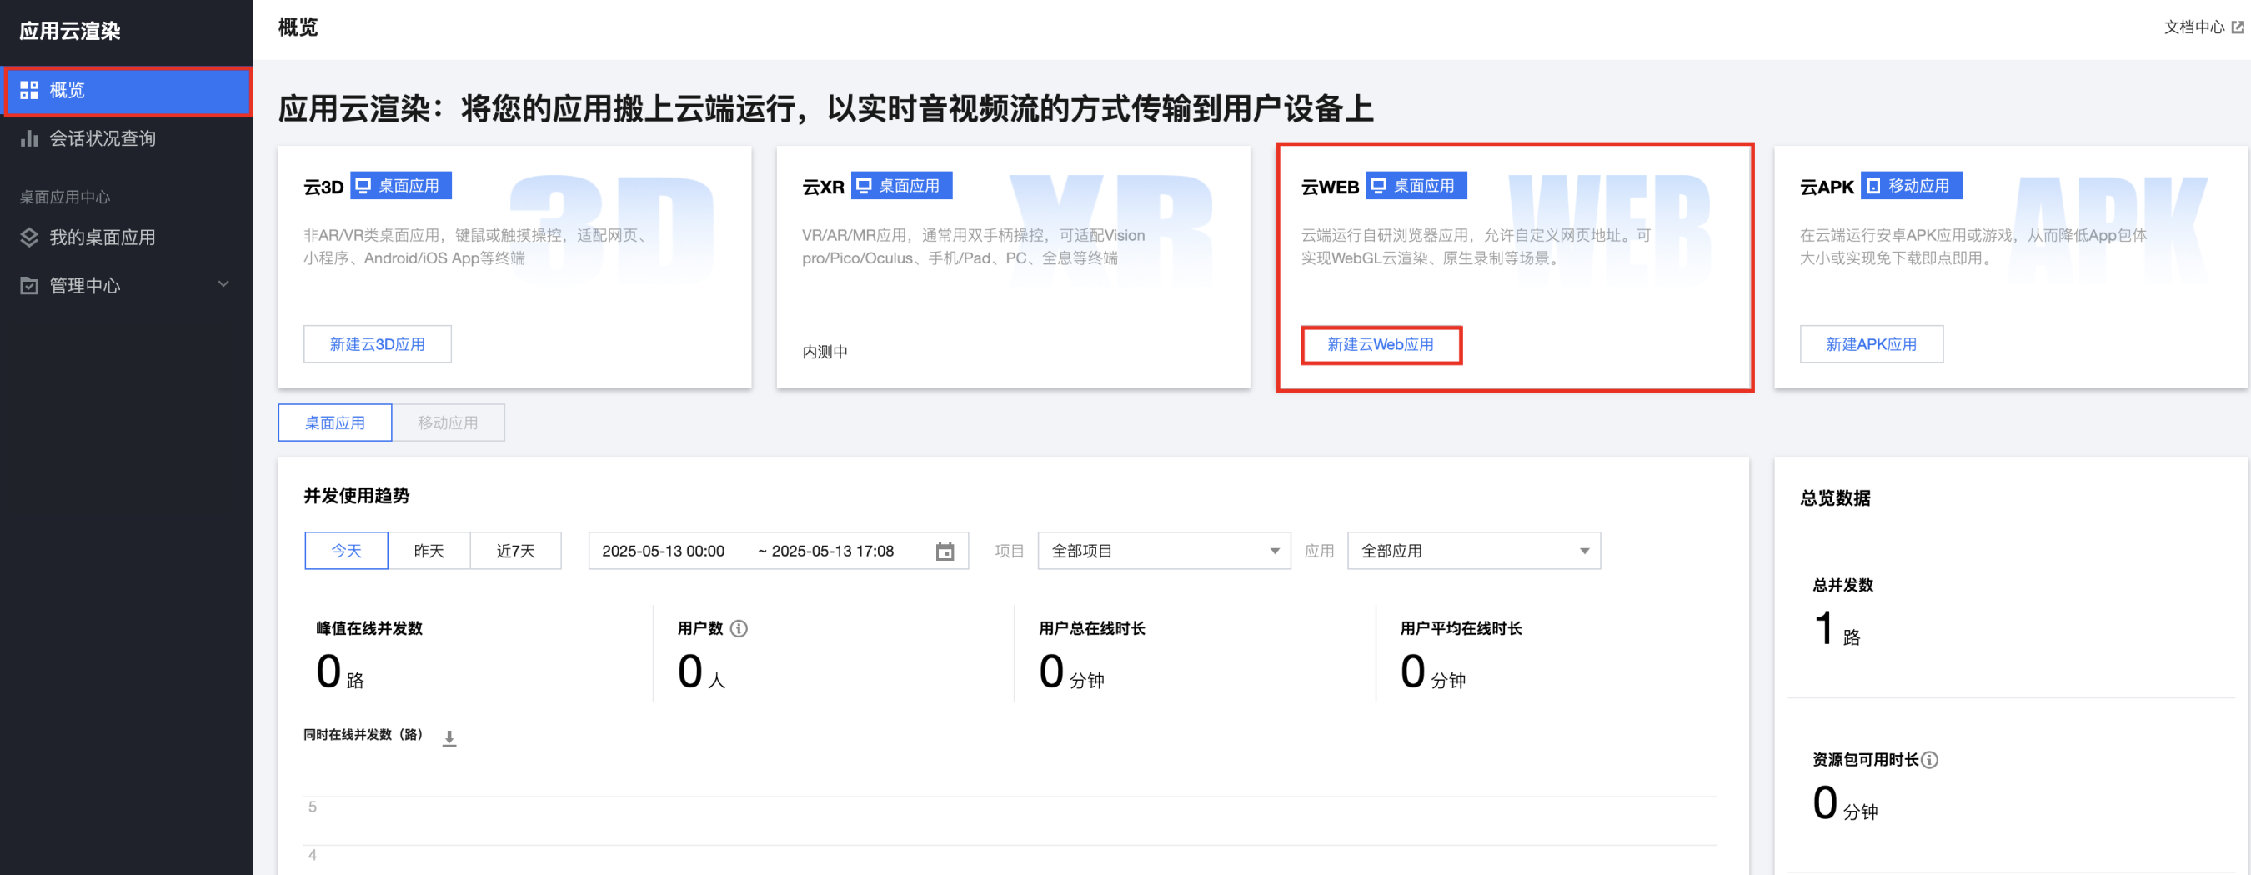This screenshot has height=875, width=2251.
Task: Click the bar chart icon beside 会话状况查询
Action: (x=29, y=138)
